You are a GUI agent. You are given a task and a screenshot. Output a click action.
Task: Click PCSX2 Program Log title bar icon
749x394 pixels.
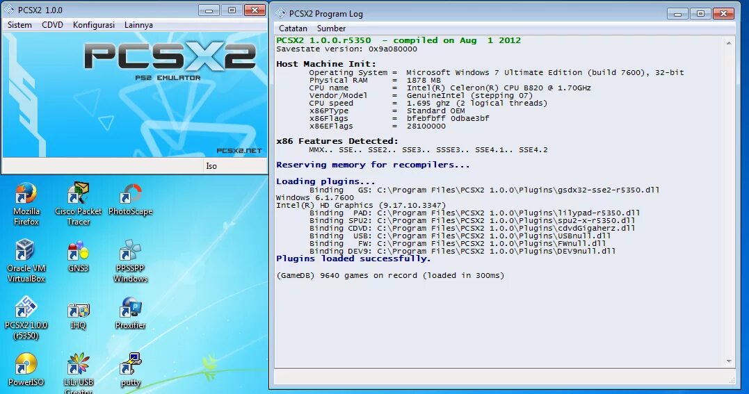click(x=280, y=13)
